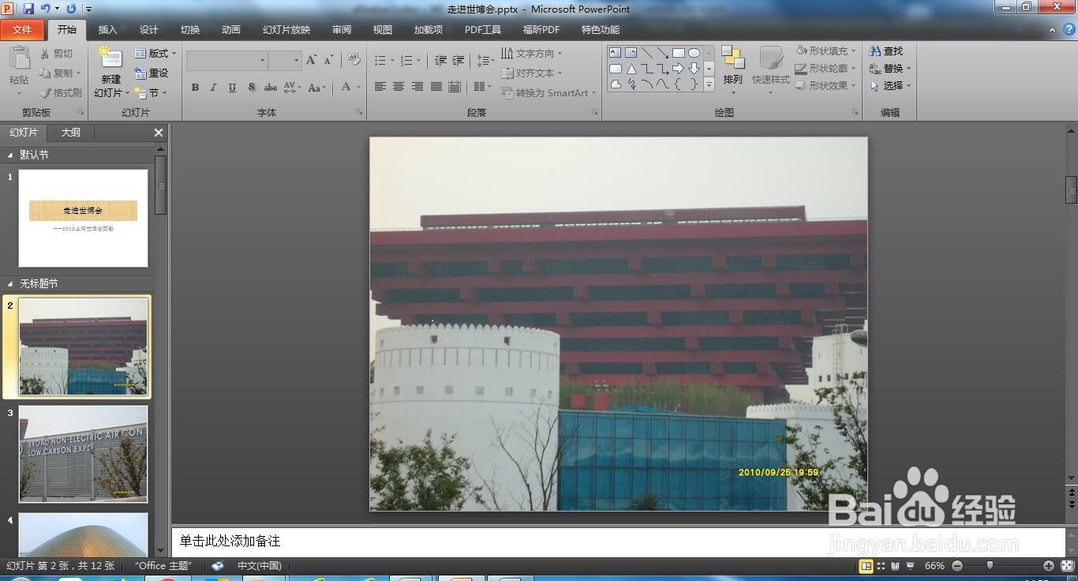Decrease font size with the small A icon
Screen dimensions: 1078x581
(x=328, y=60)
